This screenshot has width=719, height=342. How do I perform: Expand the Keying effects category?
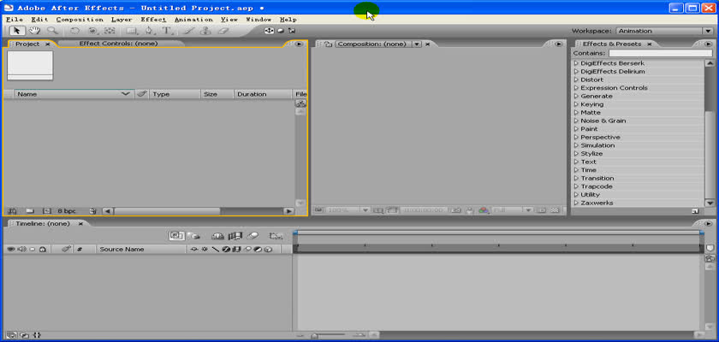tap(576, 104)
